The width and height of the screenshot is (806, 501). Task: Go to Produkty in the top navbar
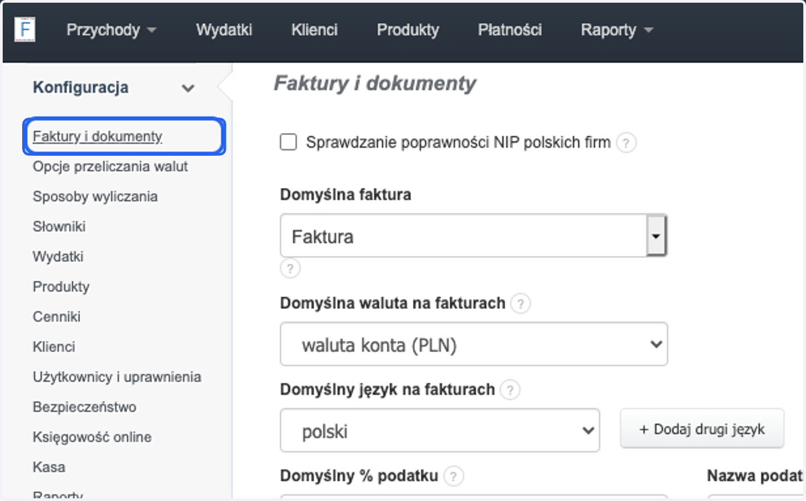[408, 30]
